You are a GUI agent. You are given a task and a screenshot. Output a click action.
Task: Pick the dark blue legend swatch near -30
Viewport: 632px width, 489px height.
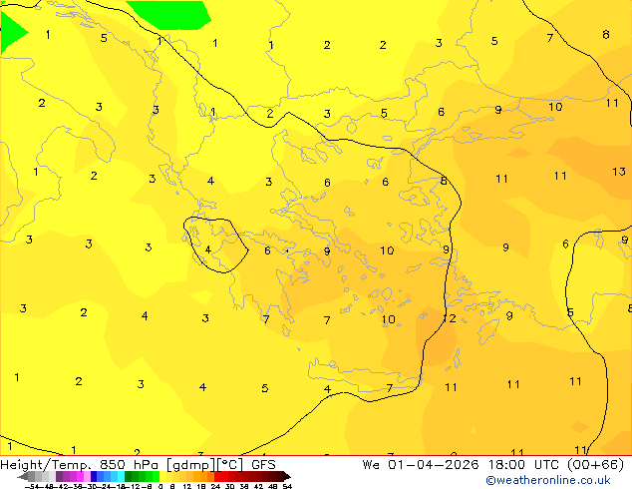coord(94,476)
